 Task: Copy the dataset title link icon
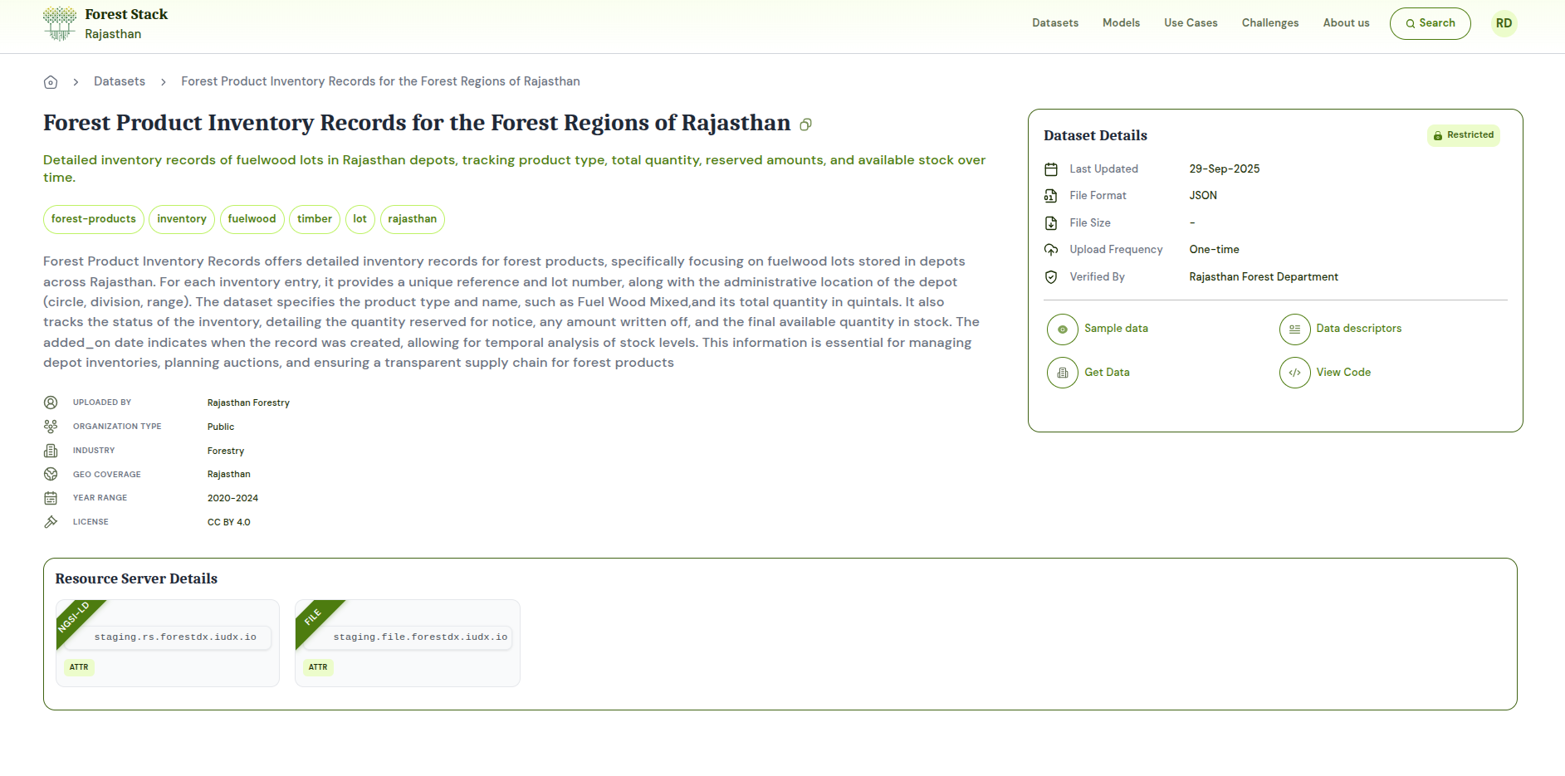805,124
